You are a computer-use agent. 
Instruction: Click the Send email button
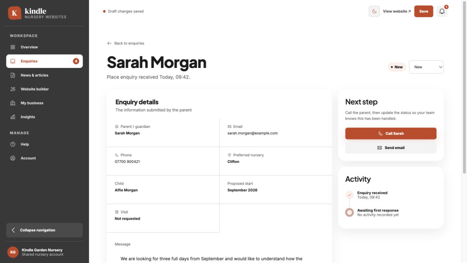pyautogui.click(x=391, y=148)
